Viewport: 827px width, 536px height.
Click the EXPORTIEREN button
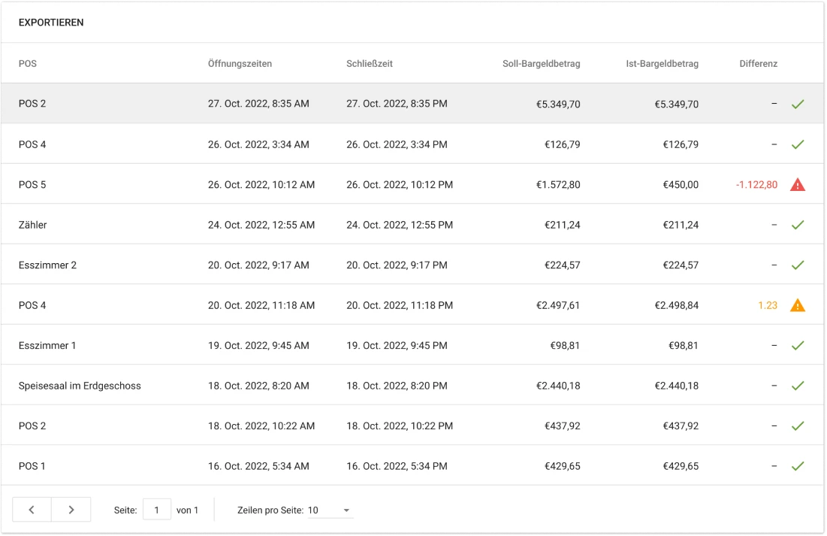click(x=51, y=23)
